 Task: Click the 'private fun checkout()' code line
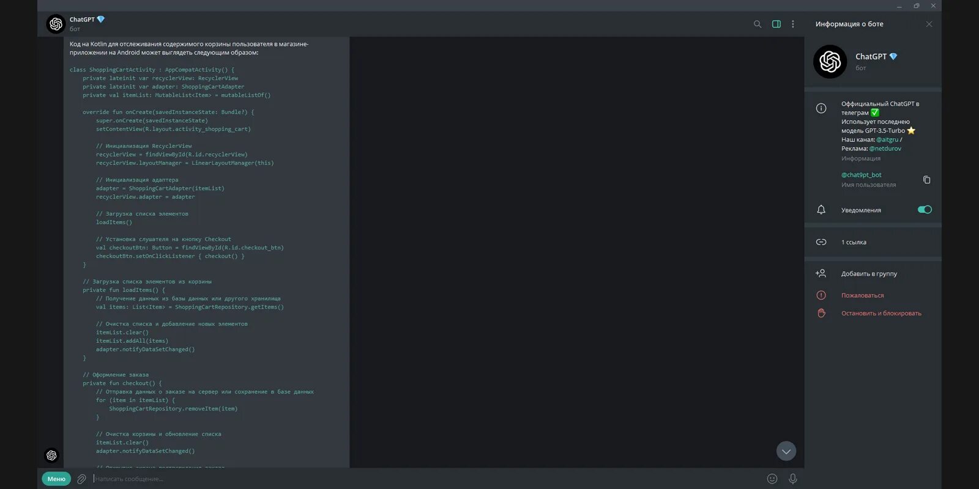pos(122,383)
